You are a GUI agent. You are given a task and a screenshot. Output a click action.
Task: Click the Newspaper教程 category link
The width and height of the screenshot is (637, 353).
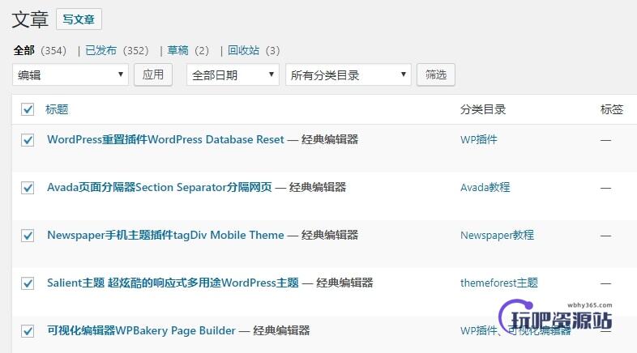click(x=498, y=236)
